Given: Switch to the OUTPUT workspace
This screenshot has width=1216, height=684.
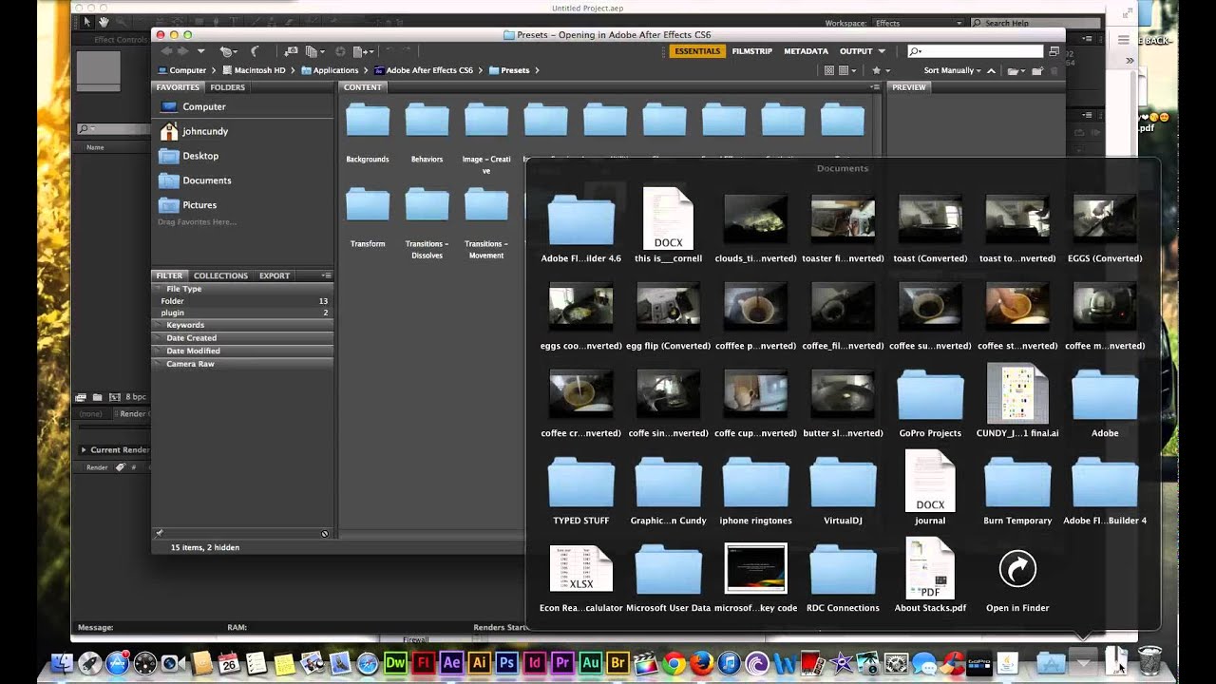Looking at the screenshot, I should coord(856,51).
